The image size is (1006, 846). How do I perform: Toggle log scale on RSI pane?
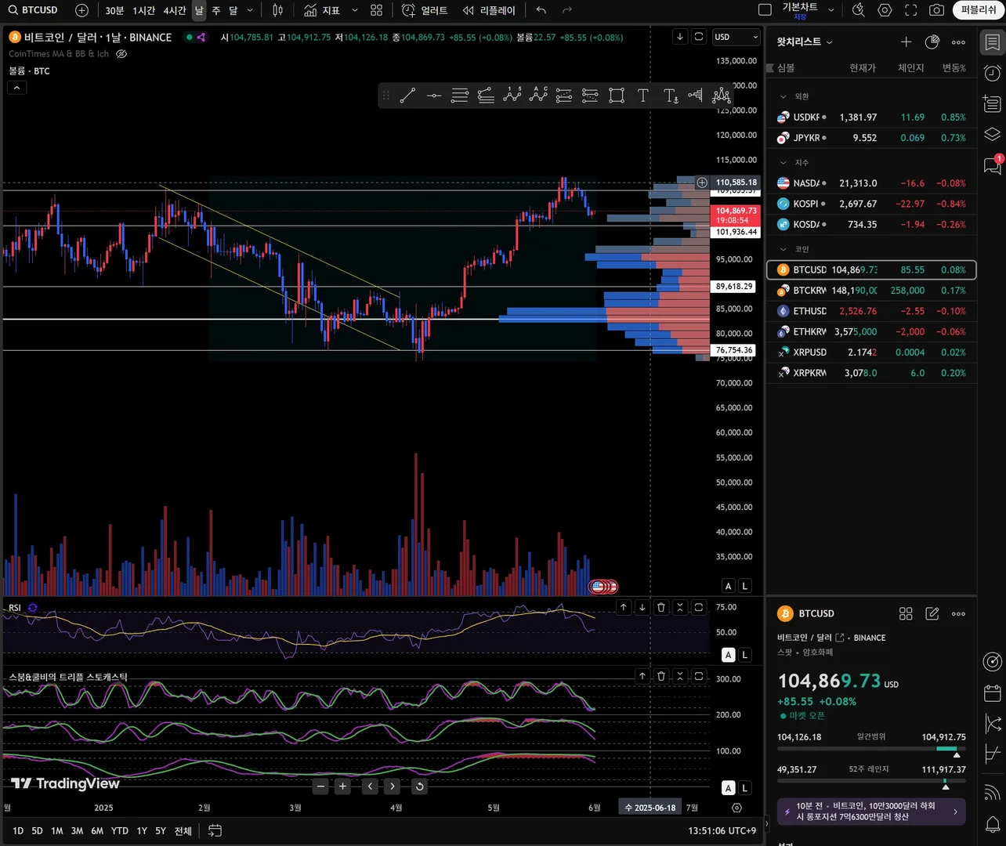745,655
